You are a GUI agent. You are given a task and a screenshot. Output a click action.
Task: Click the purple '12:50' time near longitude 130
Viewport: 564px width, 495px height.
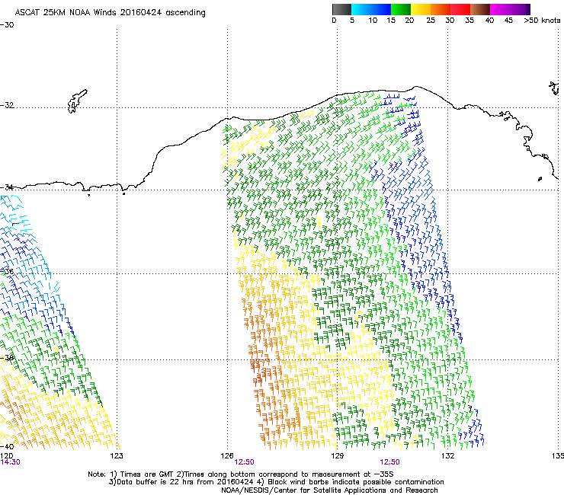pos(389,462)
